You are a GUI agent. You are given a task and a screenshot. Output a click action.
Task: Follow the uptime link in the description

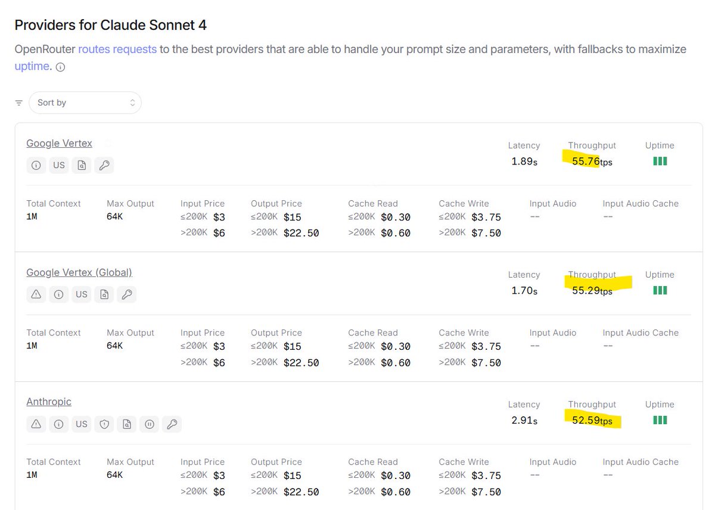point(32,66)
